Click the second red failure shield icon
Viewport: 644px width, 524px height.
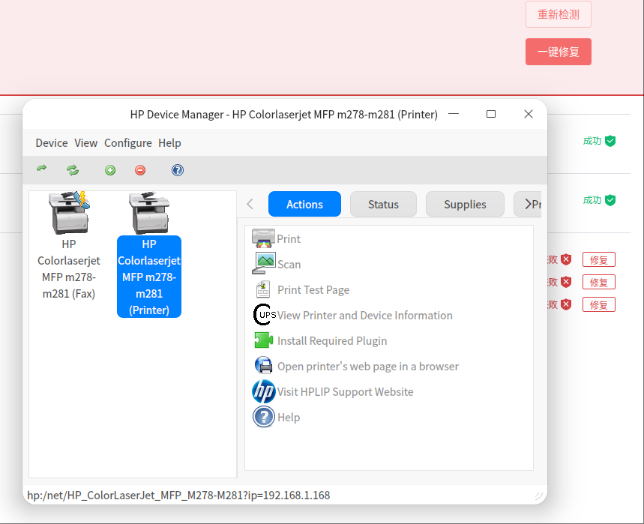tap(566, 282)
